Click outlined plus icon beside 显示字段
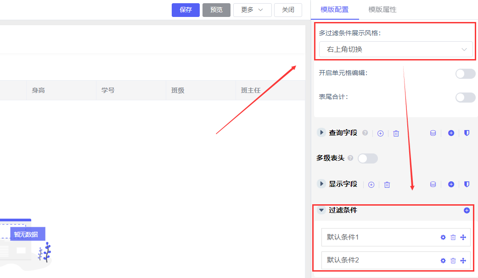 tap(371, 185)
